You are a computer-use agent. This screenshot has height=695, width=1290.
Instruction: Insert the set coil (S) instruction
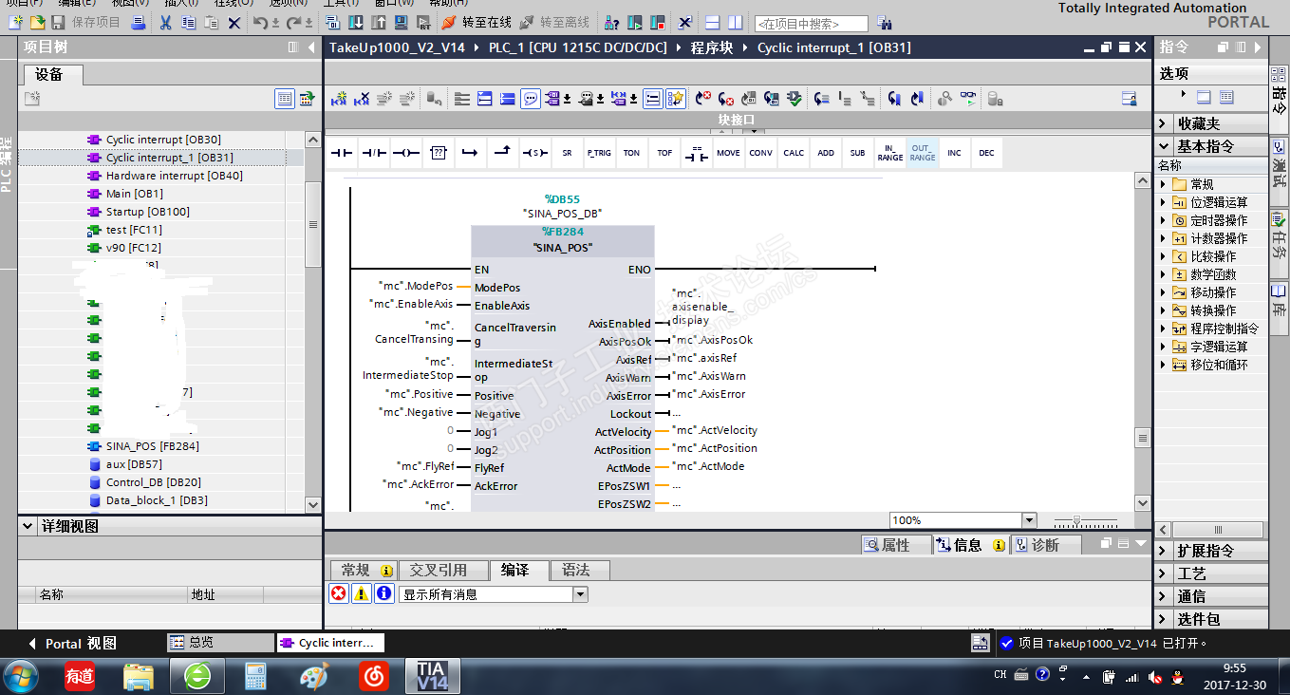535,153
